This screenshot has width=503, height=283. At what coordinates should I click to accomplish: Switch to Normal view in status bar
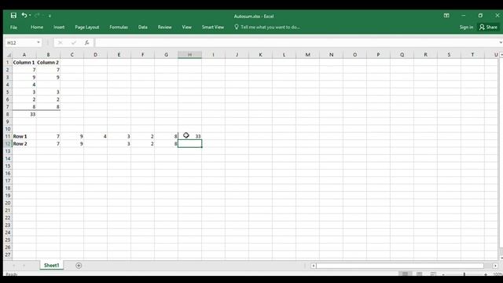406,274
